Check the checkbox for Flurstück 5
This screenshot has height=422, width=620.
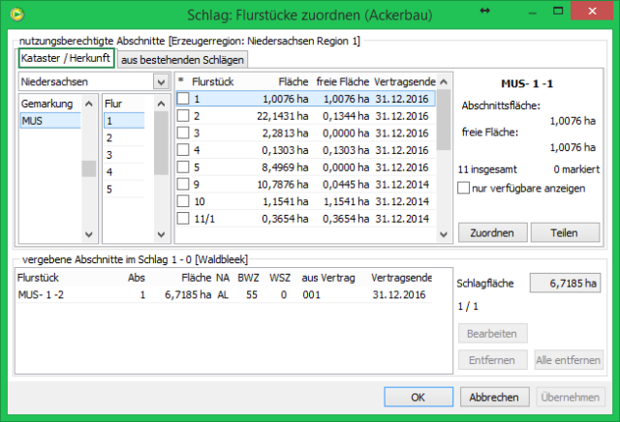point(183,166)
